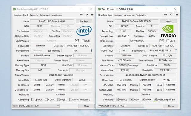
Task: Click Lookup button in Intel window
Action: click(84, 21)
